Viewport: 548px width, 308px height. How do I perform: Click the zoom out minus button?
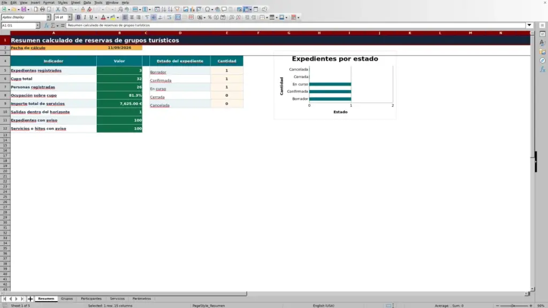coord(497,305)
